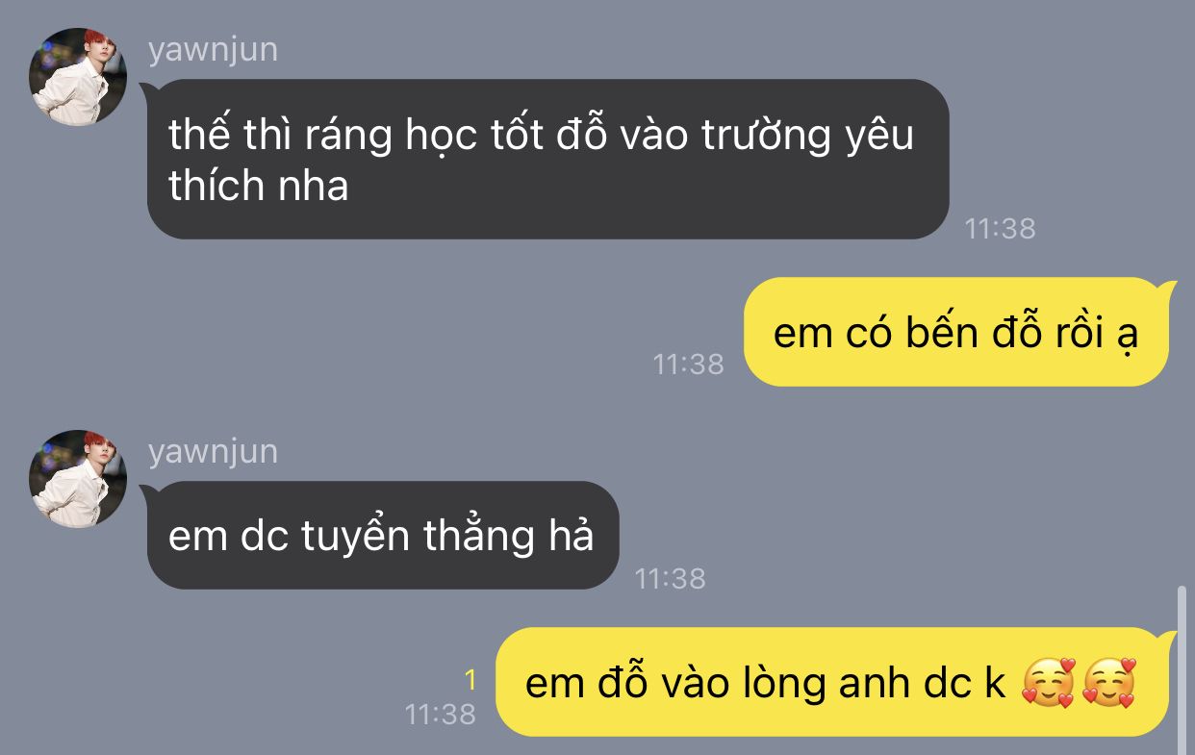Screen dimensions: 1195x755
Task: Click the yawnjun name above "em dc tuyển thẳng hả"
Action: [x=213, y=452]
